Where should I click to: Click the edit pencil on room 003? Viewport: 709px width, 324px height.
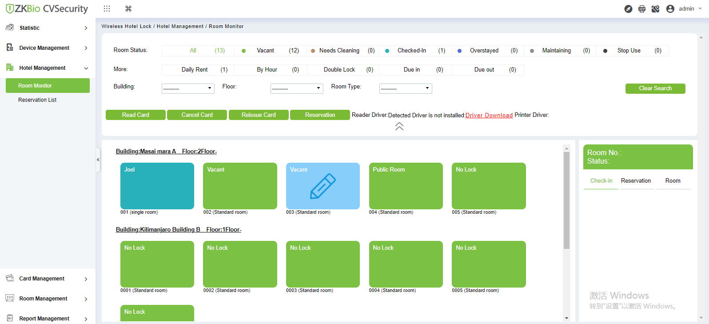coord(323,186)
